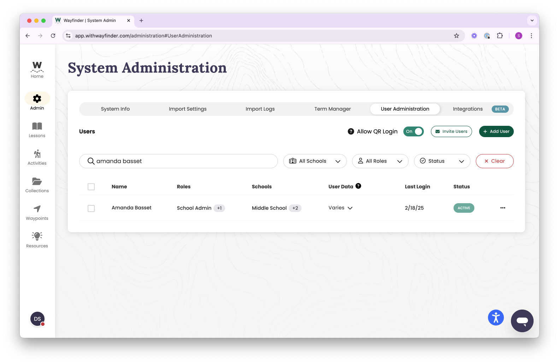The width and height of the screenshot is (559, 364).
Task: Open Admin gear in sidebar
Action: point(37,98)
